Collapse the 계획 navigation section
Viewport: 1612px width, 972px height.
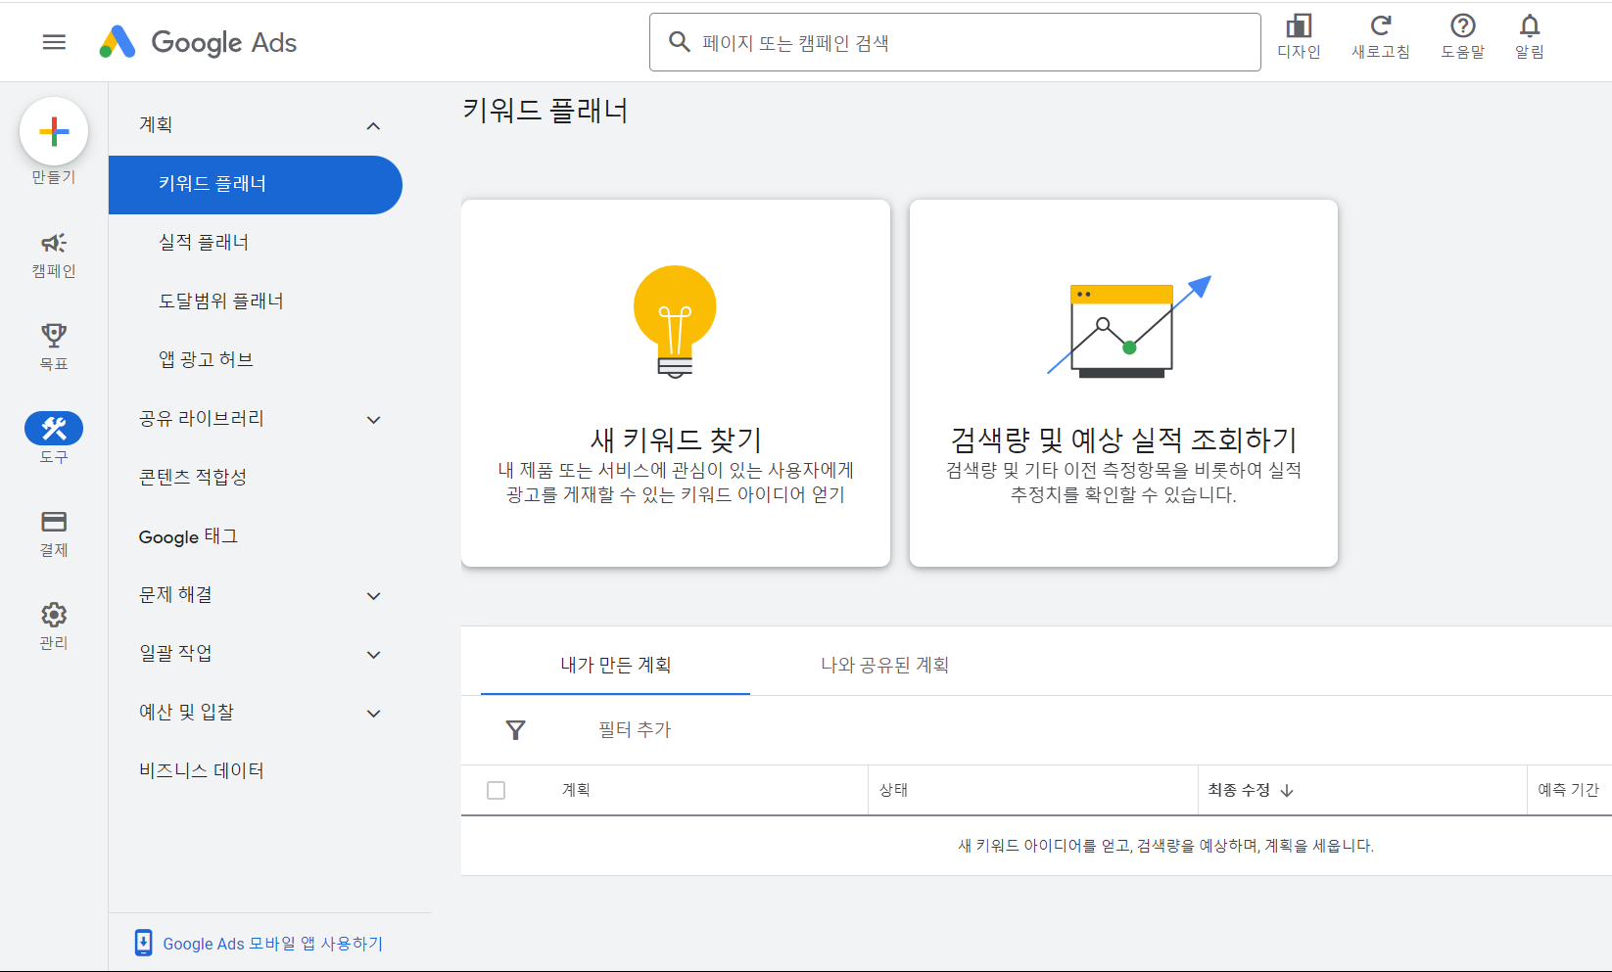(x=373, y=125)
